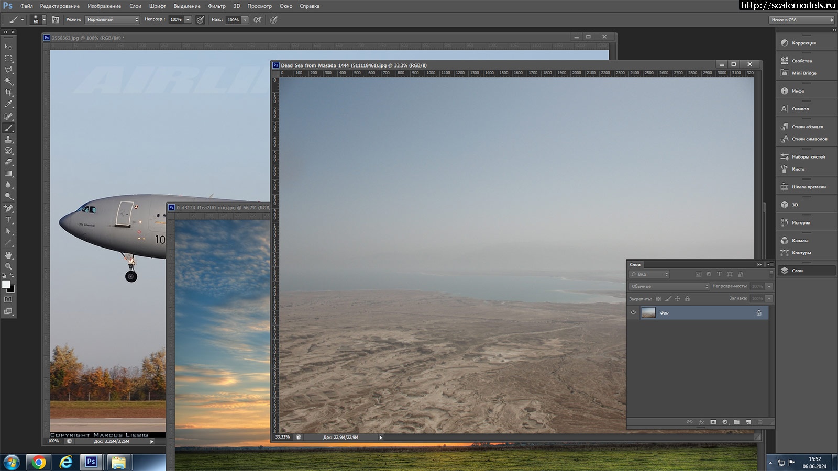Open Фильтр menu
838x471 pixels.
point(217,6)
